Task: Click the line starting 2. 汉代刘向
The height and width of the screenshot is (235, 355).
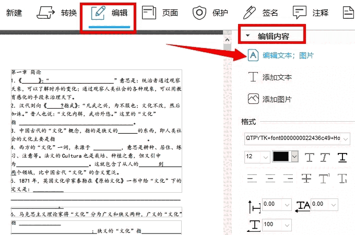Action: click(x=96, y=105)
